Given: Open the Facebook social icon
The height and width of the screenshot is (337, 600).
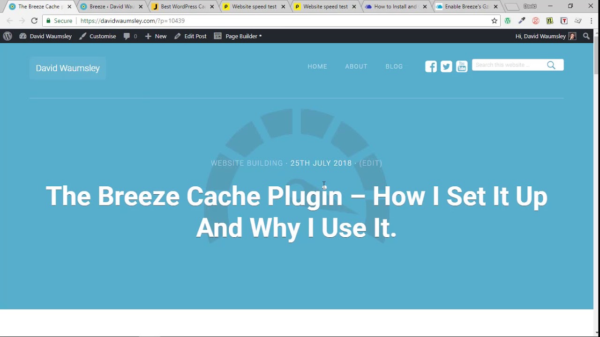Looking at the screenshot, I should [x=431, y=66].
